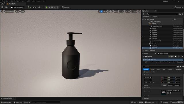Toggle scale snapping 0.25 control
Image resolution: width=184 pixels, height=104 pixels.
tap(128, 12)
